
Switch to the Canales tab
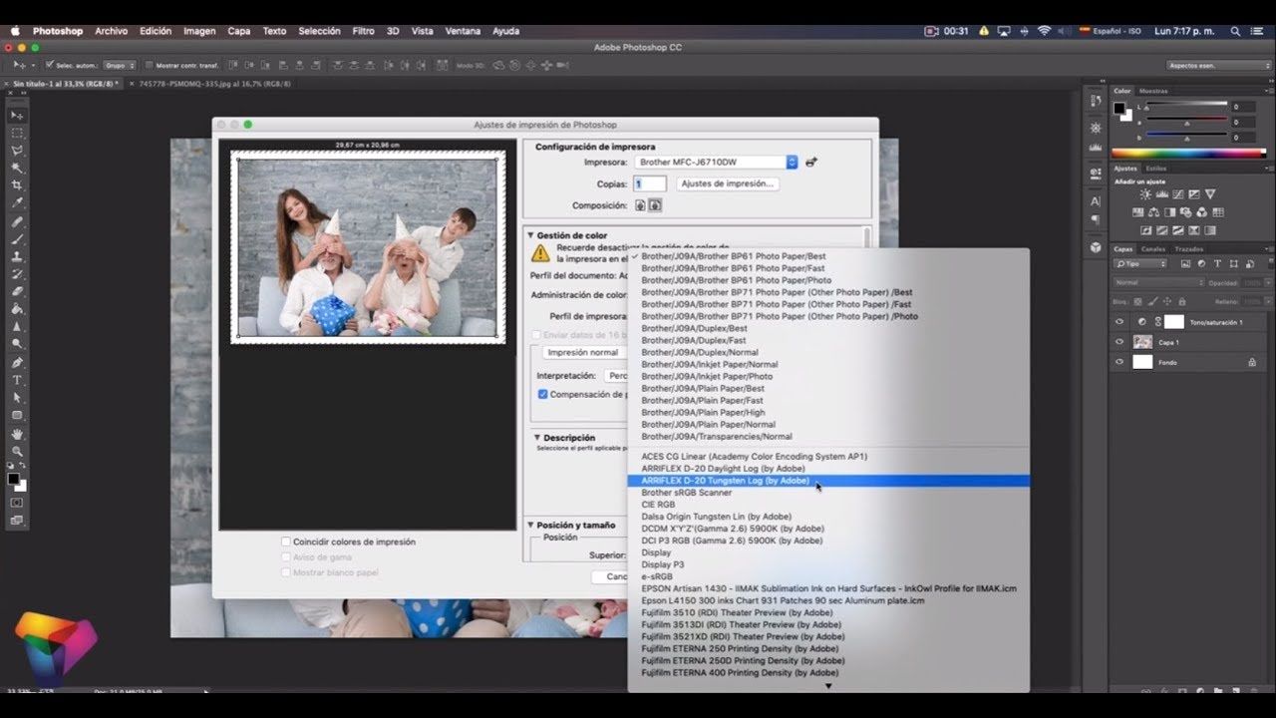1152,248
